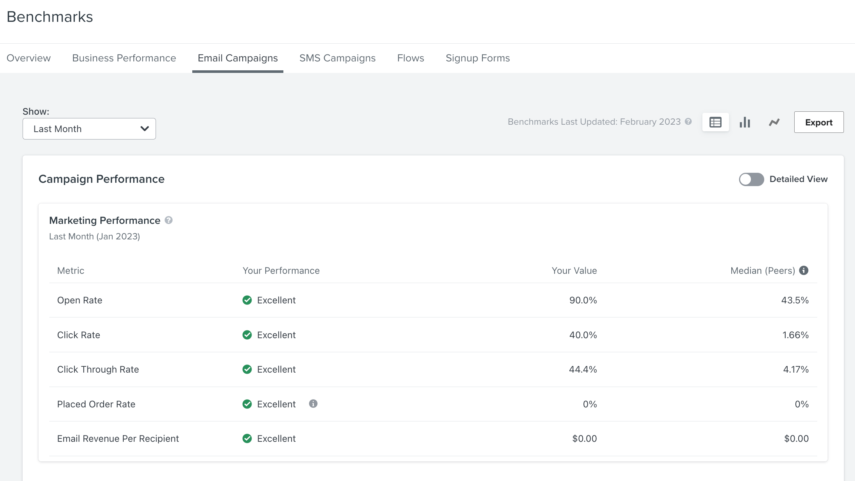Switch to table view icon
The image size is (855, 481).
tap(715, 122)
